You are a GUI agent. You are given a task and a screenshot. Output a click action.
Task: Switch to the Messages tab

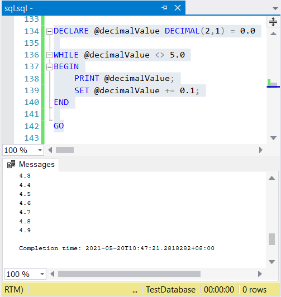(x=31, y=164)
